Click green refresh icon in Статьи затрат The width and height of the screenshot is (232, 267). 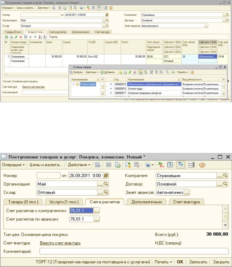[173, 72]
